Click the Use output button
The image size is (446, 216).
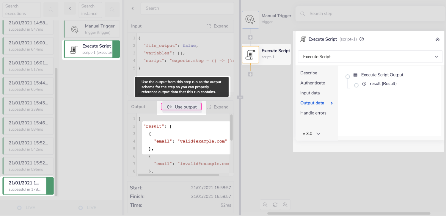[181, 107]
